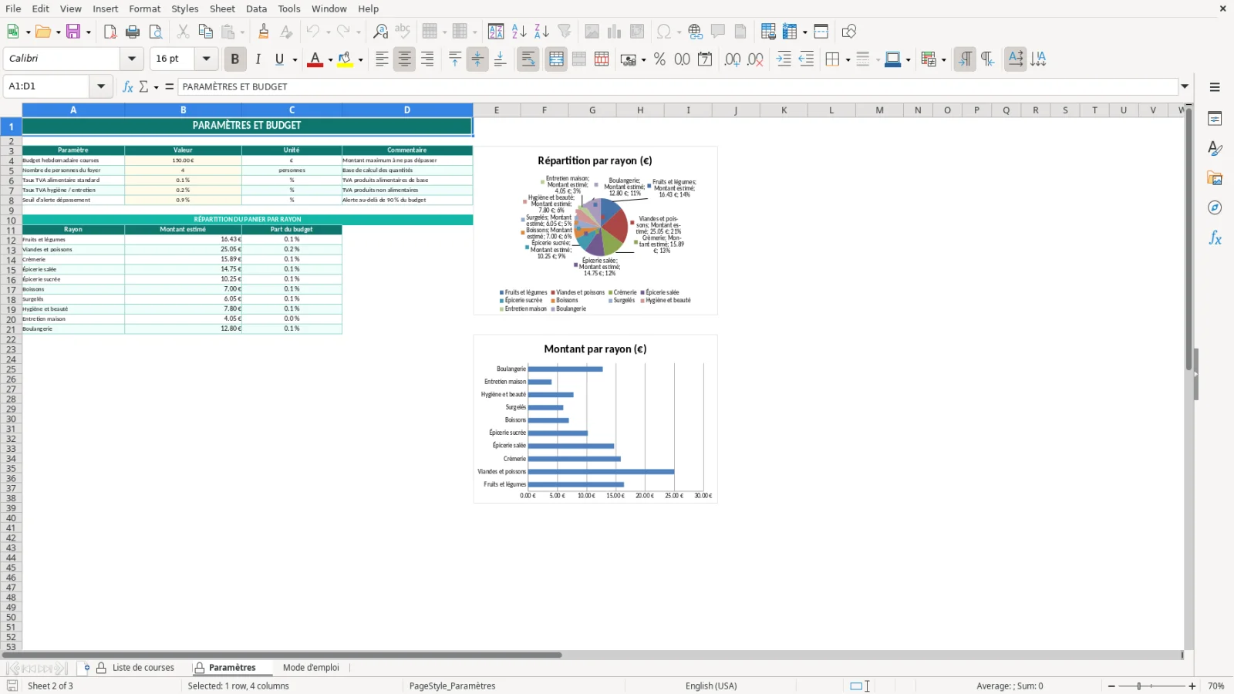This screenshot has width=1234, height=694.
Task: Insert a comment
Action: pos(718,32)
